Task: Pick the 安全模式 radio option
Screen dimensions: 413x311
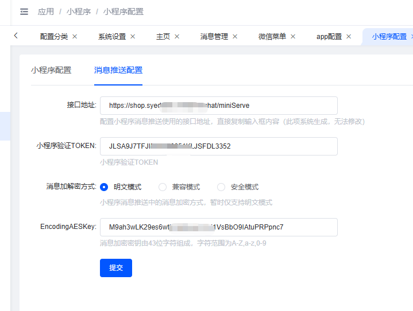Action: (221, 187)
